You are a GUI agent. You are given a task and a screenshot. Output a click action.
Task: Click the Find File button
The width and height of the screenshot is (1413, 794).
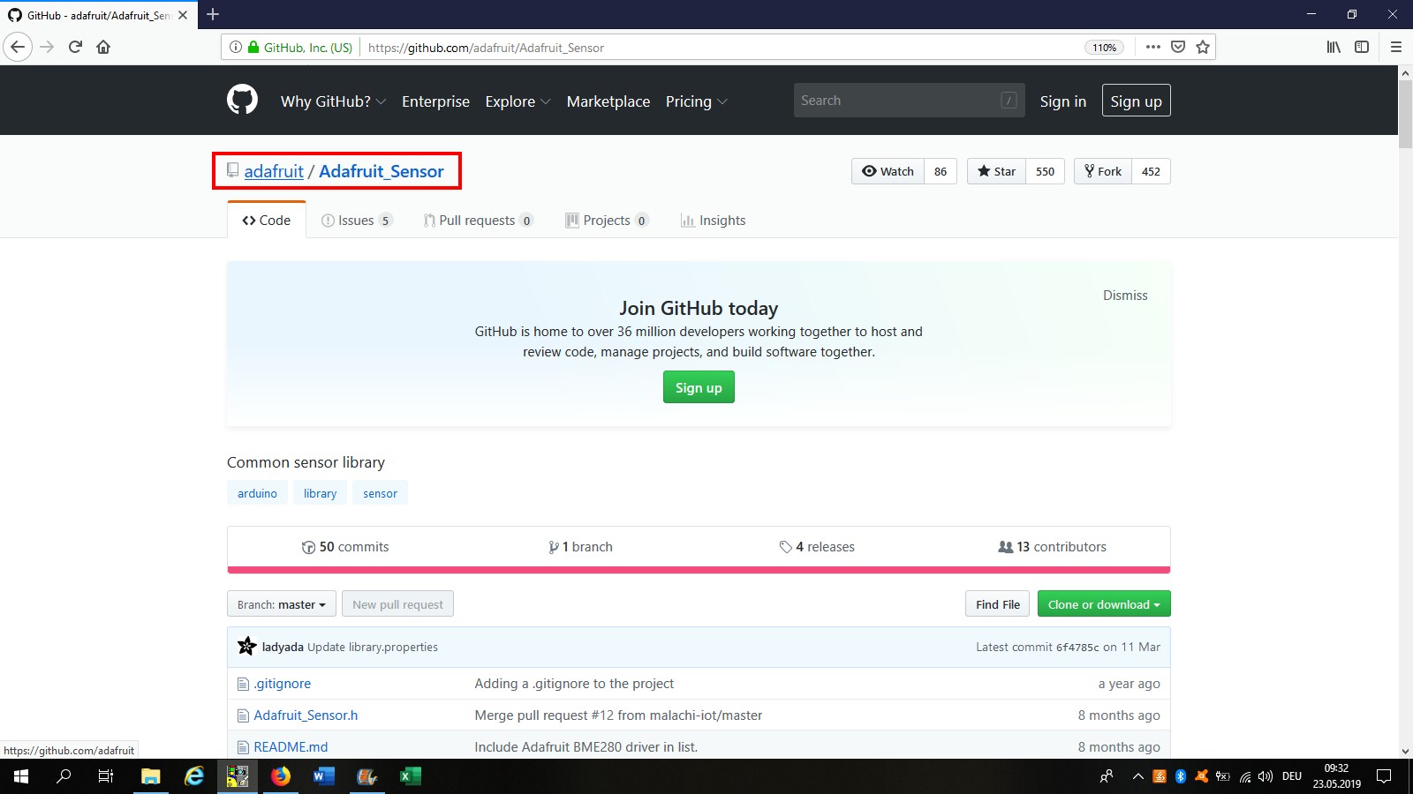pos(998,604)
